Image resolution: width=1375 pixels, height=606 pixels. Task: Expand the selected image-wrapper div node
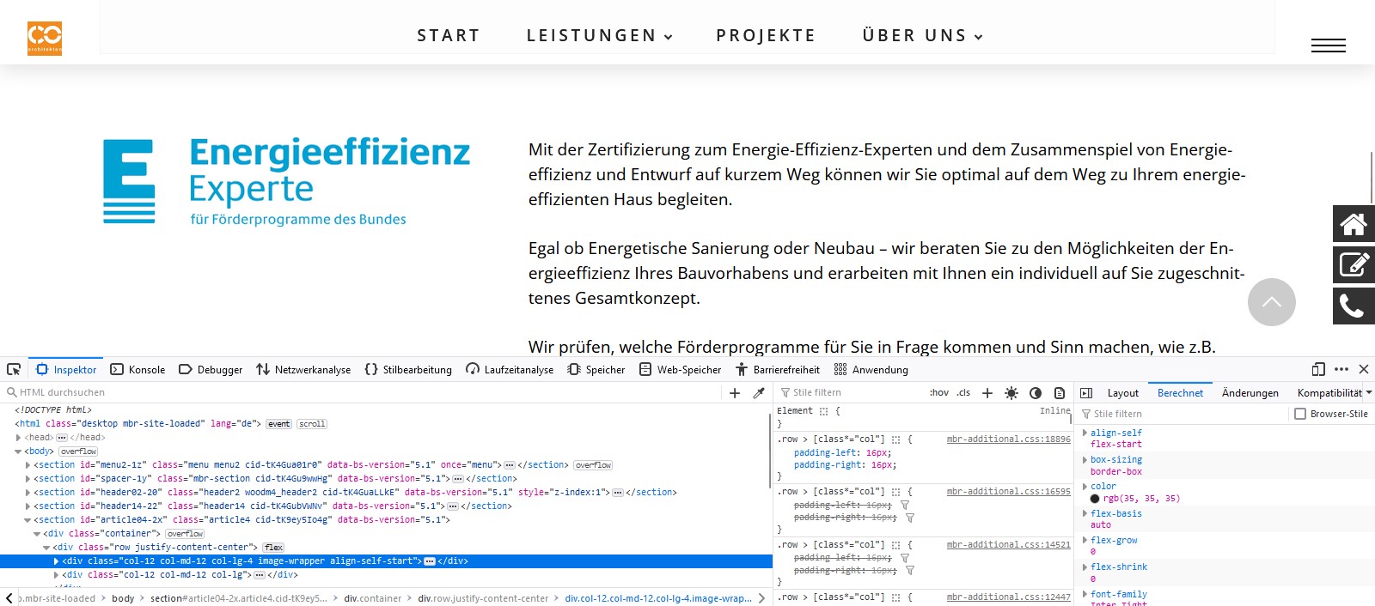tap(56, 561)
